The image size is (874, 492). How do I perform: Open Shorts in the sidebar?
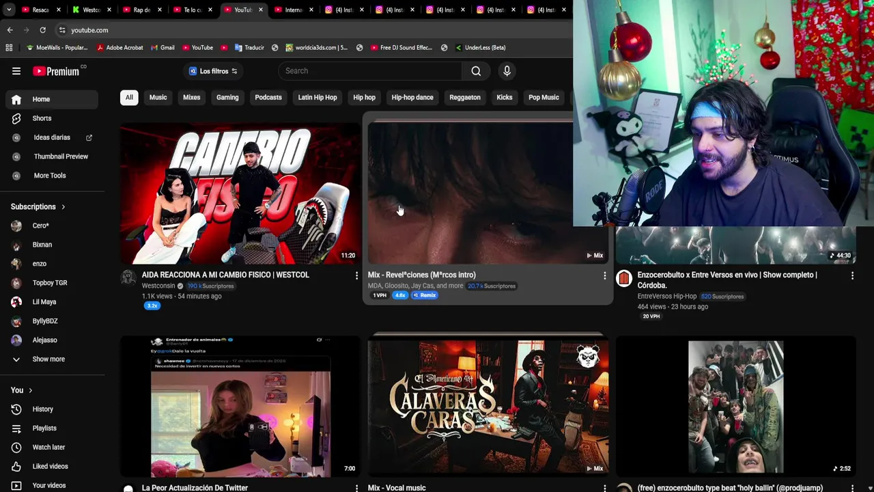tap(52, 118)
